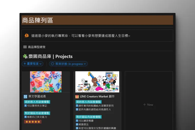The height and width of the screenshot is (130, 195).
Task: Open the 英文學習成長 card title
Action: pyautogui.click(x=37, y=97)
